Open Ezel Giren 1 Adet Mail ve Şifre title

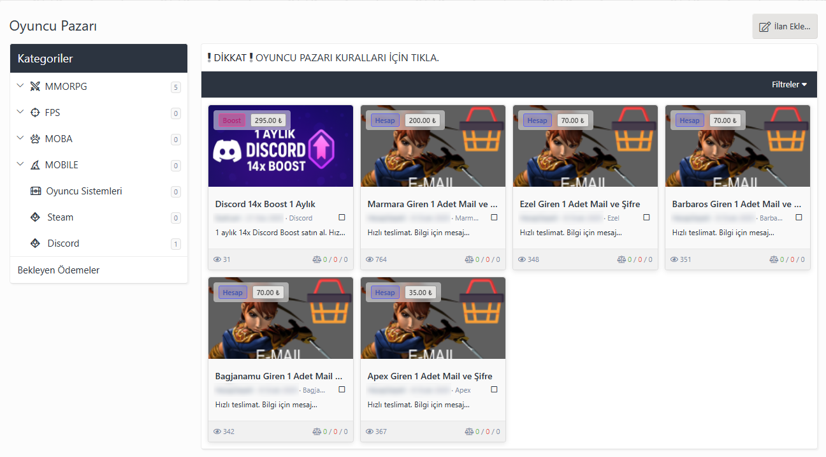tap(580, 204)
